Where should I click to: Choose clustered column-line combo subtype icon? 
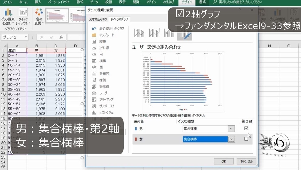pyautogui.click(x=139, y=33)
